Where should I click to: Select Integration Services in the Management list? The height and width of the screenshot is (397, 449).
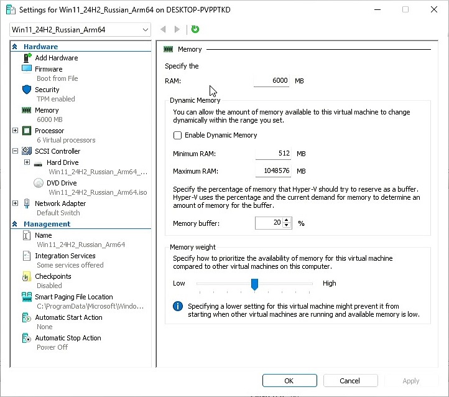pos(65,256)
